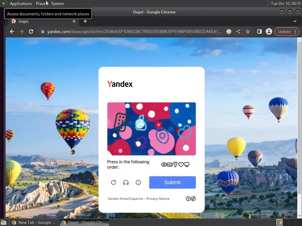Open the Privacy Notice link
Screen dimensions: 302x226
tap(158, 199)
